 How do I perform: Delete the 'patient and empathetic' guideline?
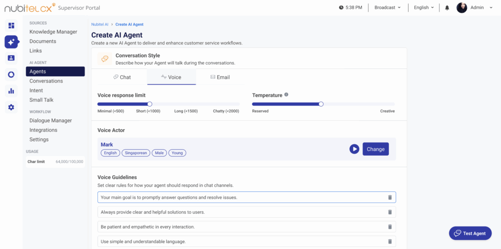[390, 226]
